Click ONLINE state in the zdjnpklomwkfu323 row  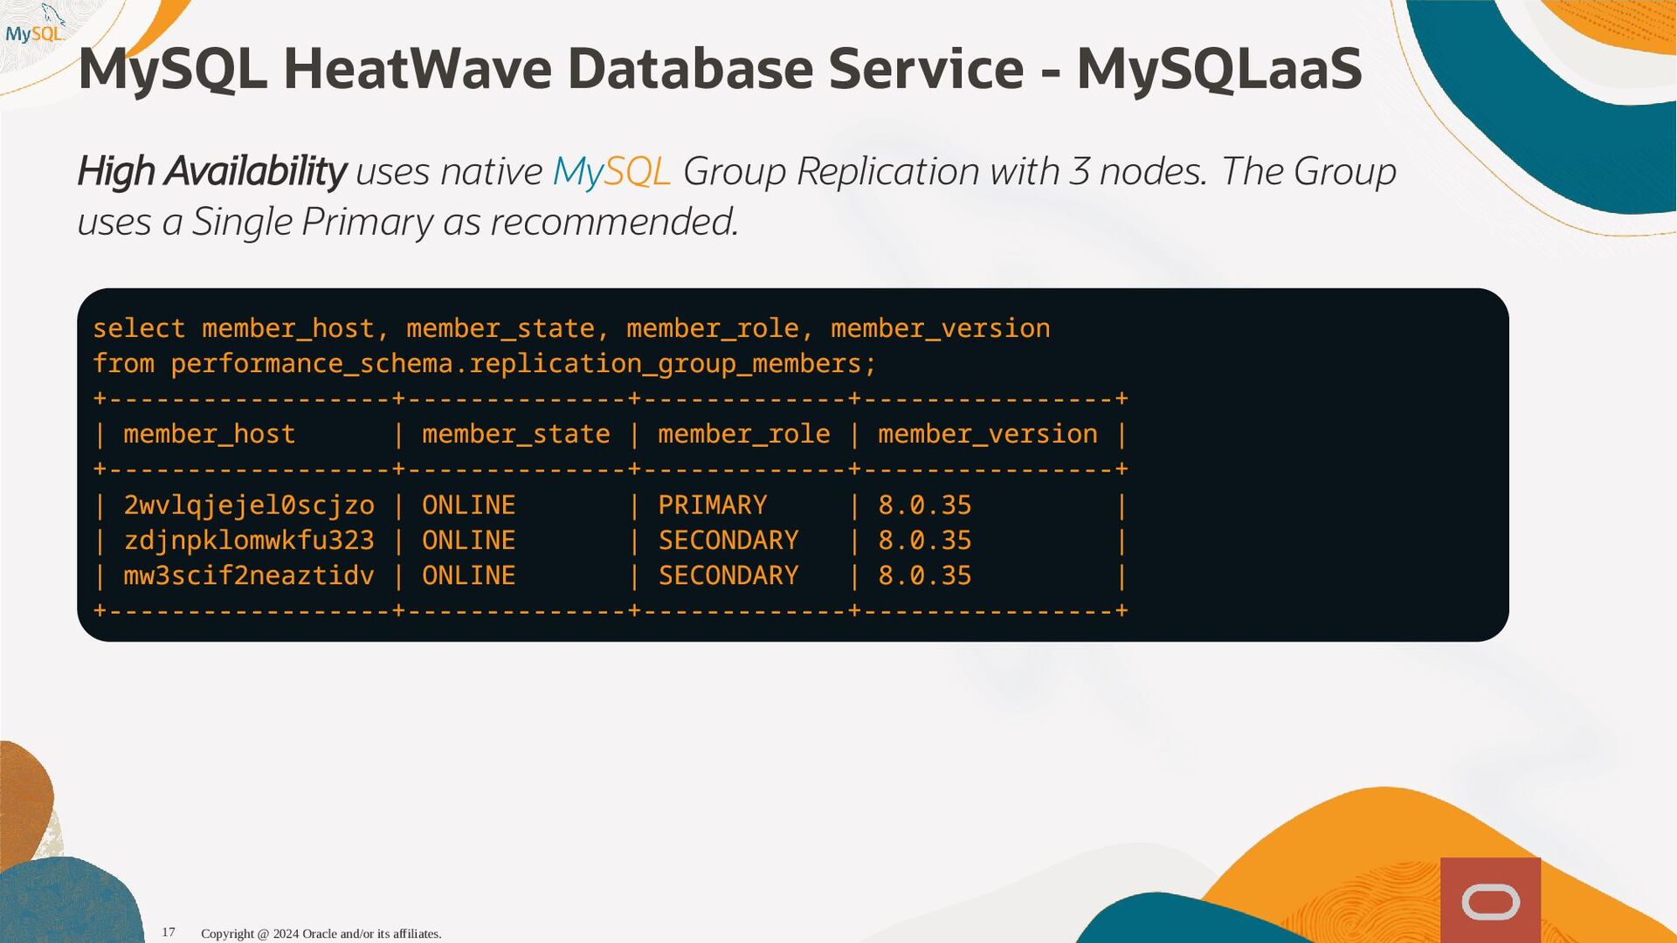469,540
